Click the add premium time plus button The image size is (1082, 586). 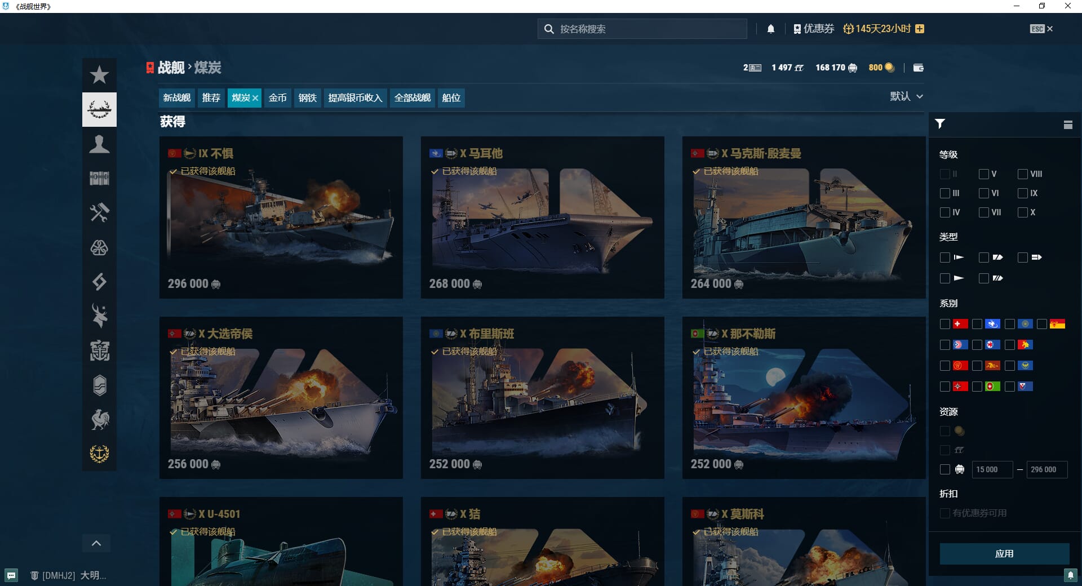(x=920, y=29)
